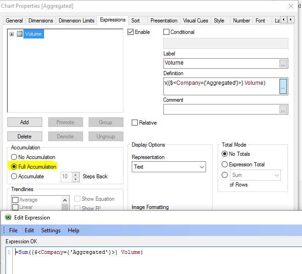Image resolution: width=302 pixels, height=274 pixels.
Task: Switch to the General tab
Action: 14,20
